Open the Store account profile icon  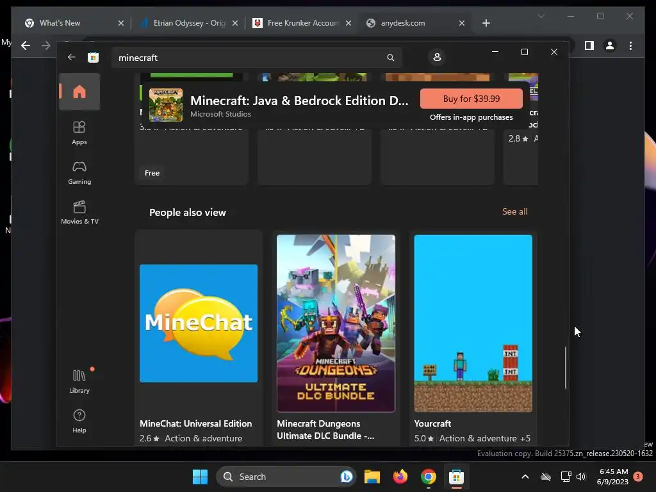(x=437, y=57)
